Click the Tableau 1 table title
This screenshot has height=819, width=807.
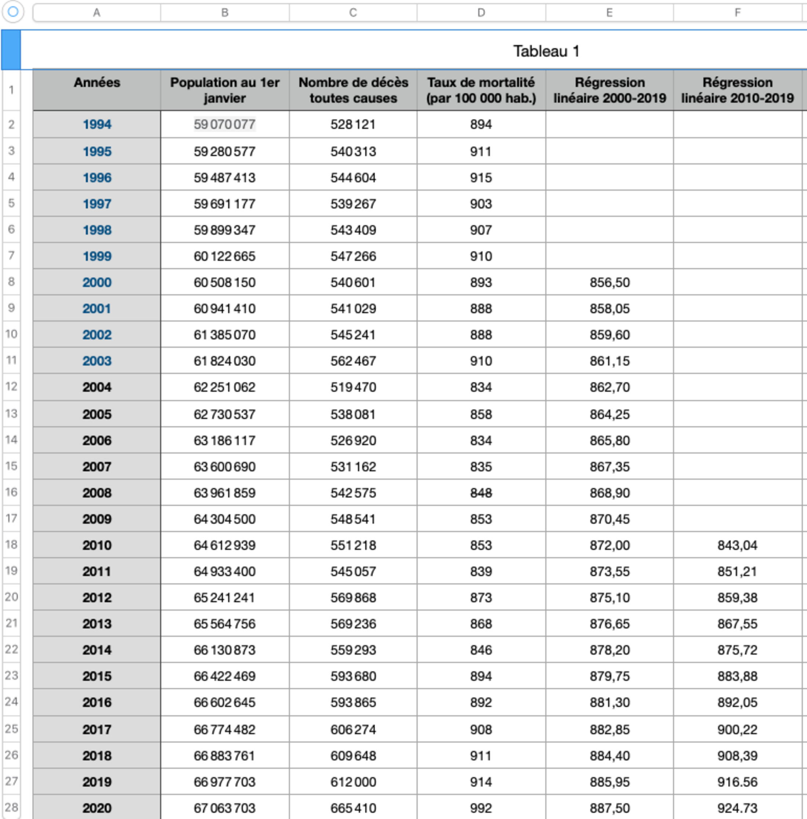click(546, 51)
